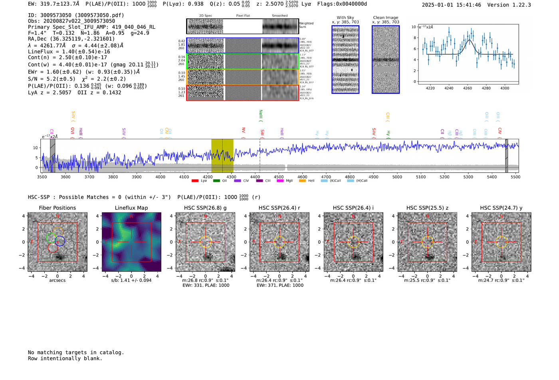Open the HSC SSP(26.8) g image

tap(205, 242)
